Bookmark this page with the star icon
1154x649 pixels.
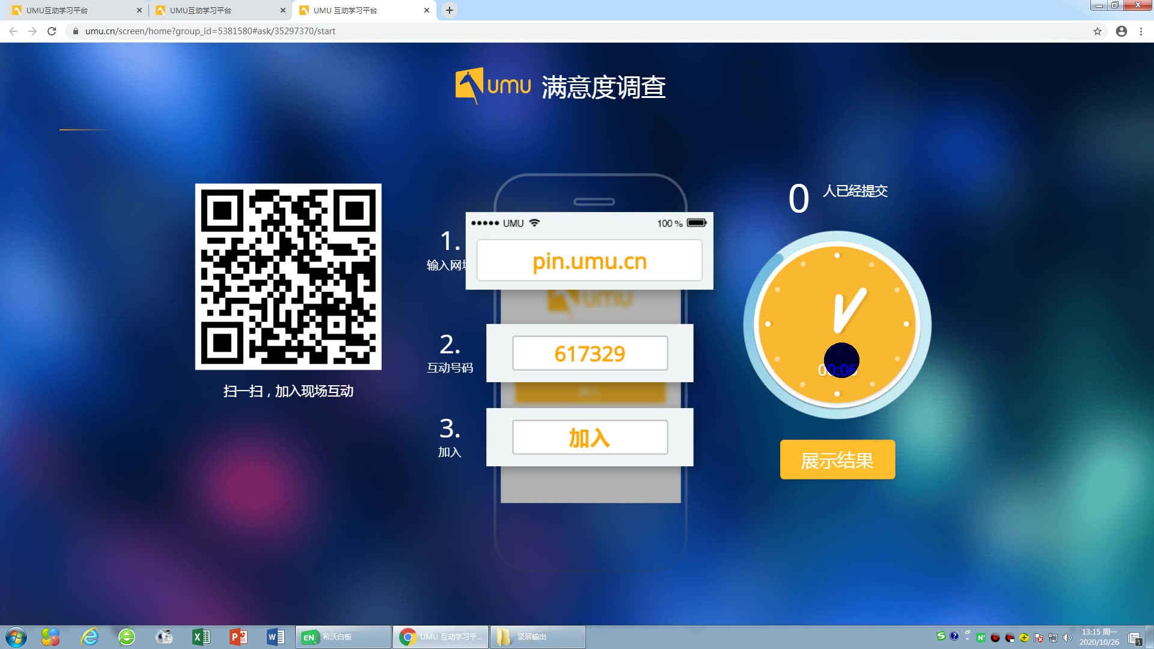pyautogui.click(x=1097, y=31)
